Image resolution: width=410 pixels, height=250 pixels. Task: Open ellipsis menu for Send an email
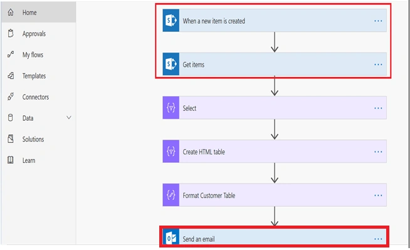378,239
